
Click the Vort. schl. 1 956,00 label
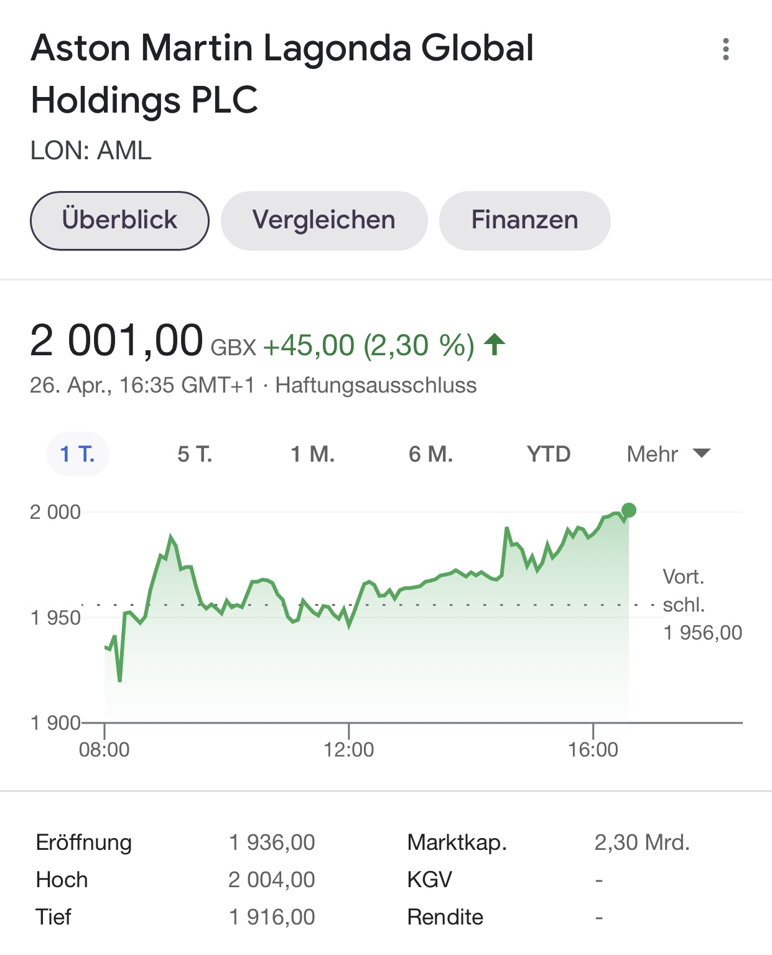[702, 605]
